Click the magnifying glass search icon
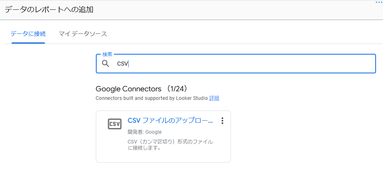The width and height of the screenshot is (383, 170). [x=106, y=64]
